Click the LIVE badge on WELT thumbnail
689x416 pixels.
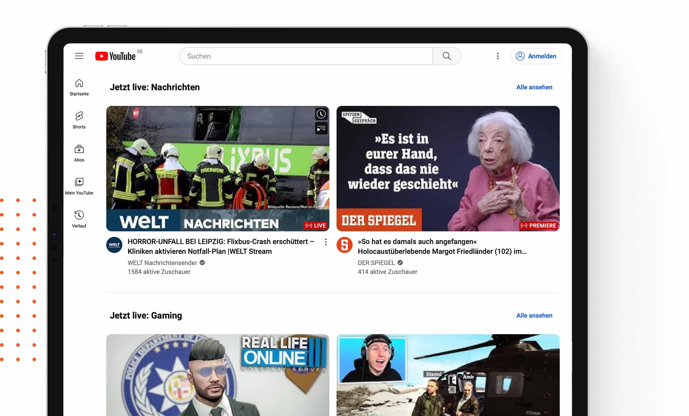(316, 225)
